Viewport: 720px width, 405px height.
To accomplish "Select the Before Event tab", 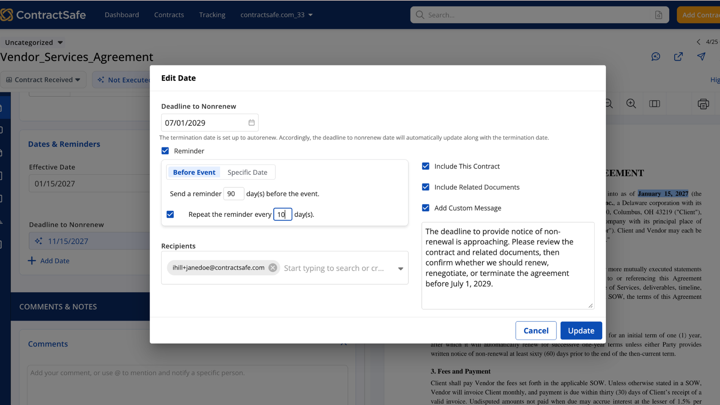I will 194,172.
